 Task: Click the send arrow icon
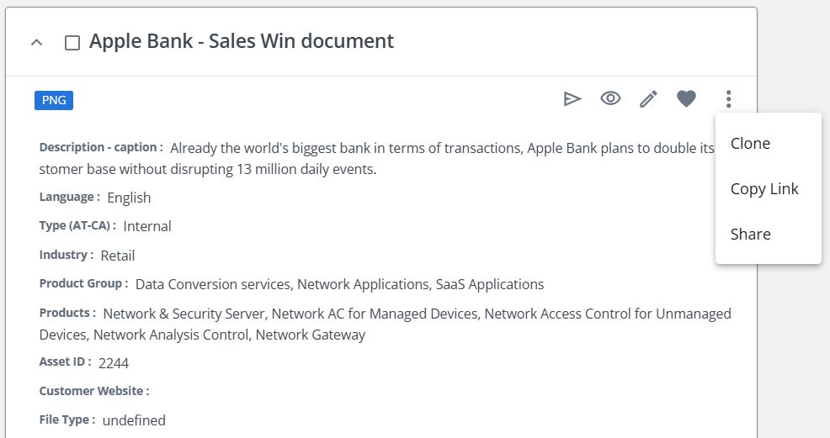[572, 99]
